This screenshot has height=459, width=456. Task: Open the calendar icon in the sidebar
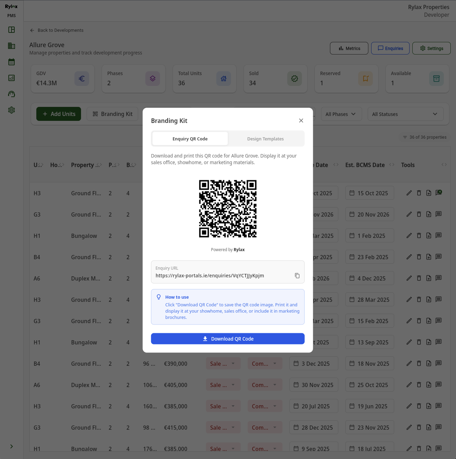tap(12, 62)
